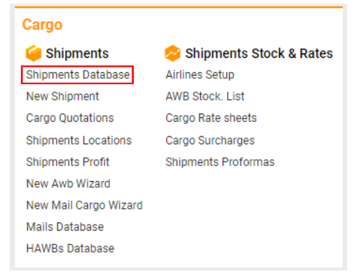Open the Mails Database
This screenshot has width=357, height=278.
pyautogui.click(x=65, y=227)
